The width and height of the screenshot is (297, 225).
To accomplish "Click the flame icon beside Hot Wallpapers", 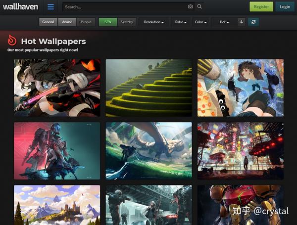I will 12,40.
